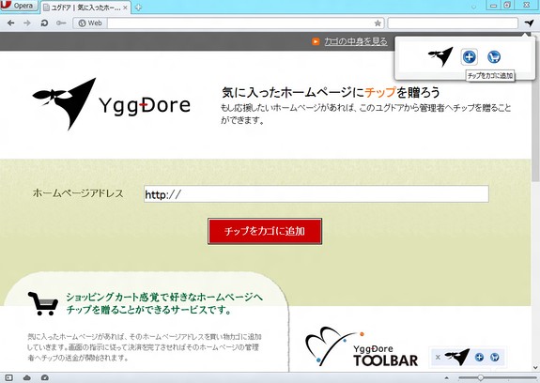Reload the page
The image size is (540, 383).
(44, 23)
